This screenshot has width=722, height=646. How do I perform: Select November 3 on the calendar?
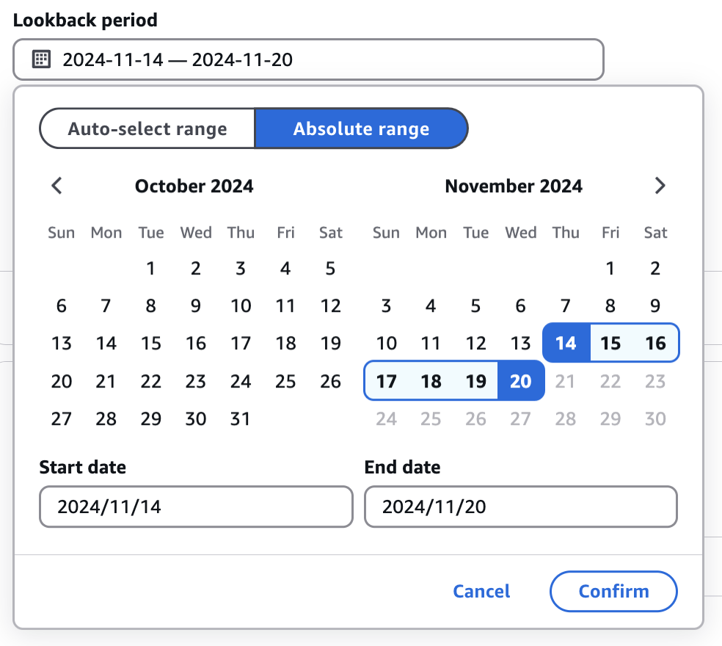tap(386, 305)
